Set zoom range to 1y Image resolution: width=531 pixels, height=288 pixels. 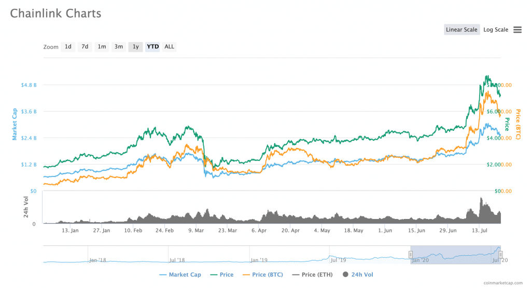[135, 47]
